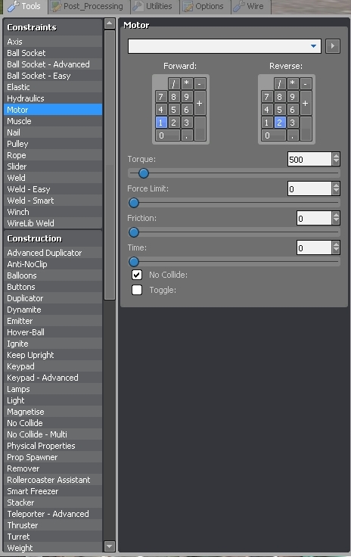Click the Force Limit input field
Viewport: 351px width, 557px height.
(x=309, y=188)
